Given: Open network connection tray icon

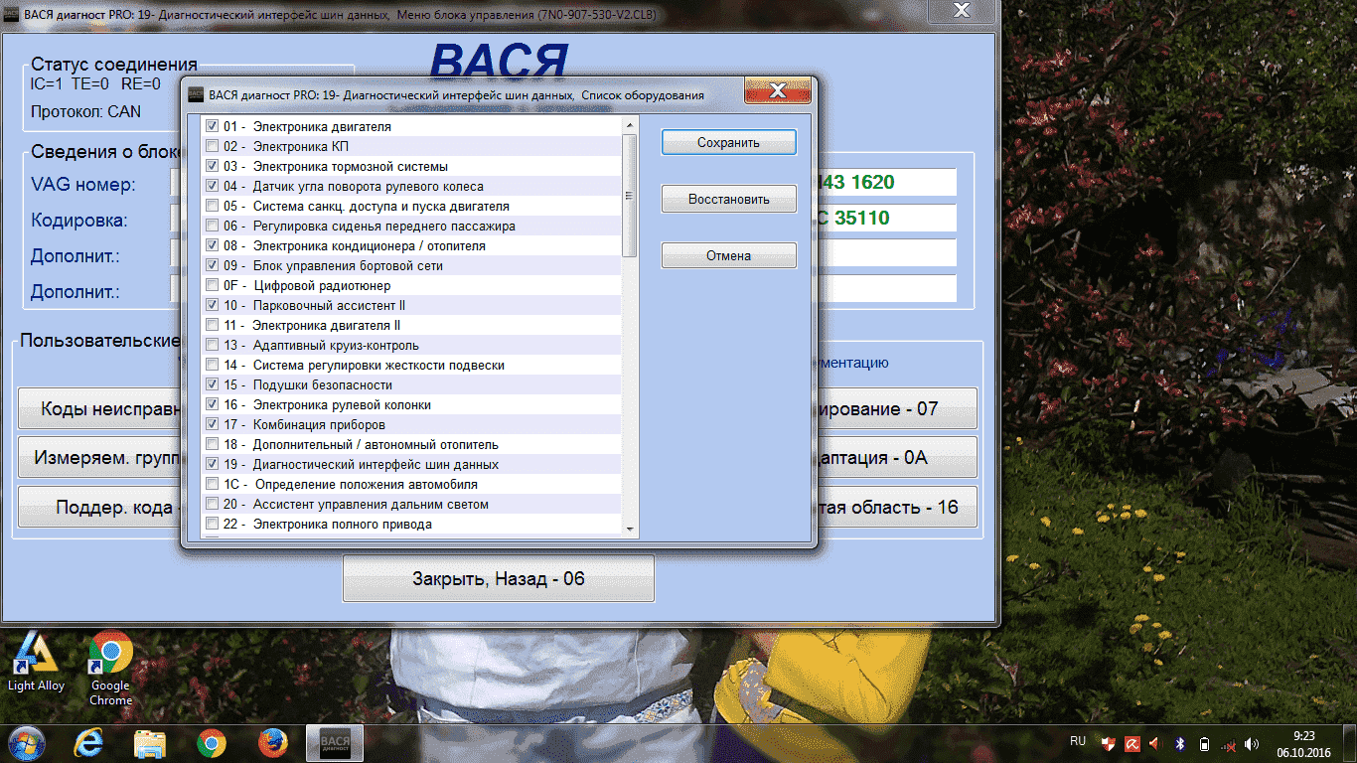Looking at the screenshot, I should [1229, 743].
